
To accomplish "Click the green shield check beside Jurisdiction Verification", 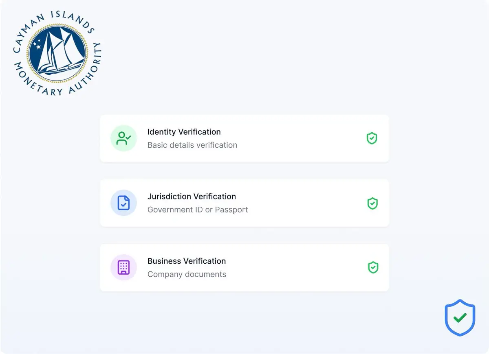I will pyautogui.click(x=372, y=203).
